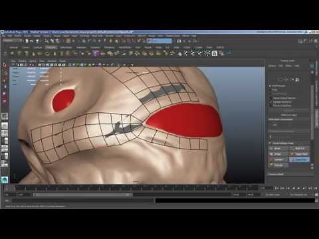Image resolution: width=319 pixels, height=239 pixels.
Task: Toggle Camera Based Selection checkbox
Action: [x=270, y=98]
